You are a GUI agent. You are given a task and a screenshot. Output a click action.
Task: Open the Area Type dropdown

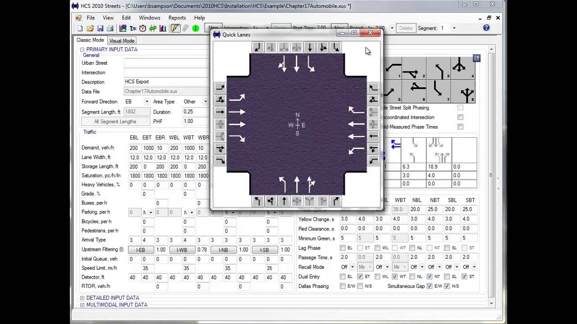tap(205, 102)
